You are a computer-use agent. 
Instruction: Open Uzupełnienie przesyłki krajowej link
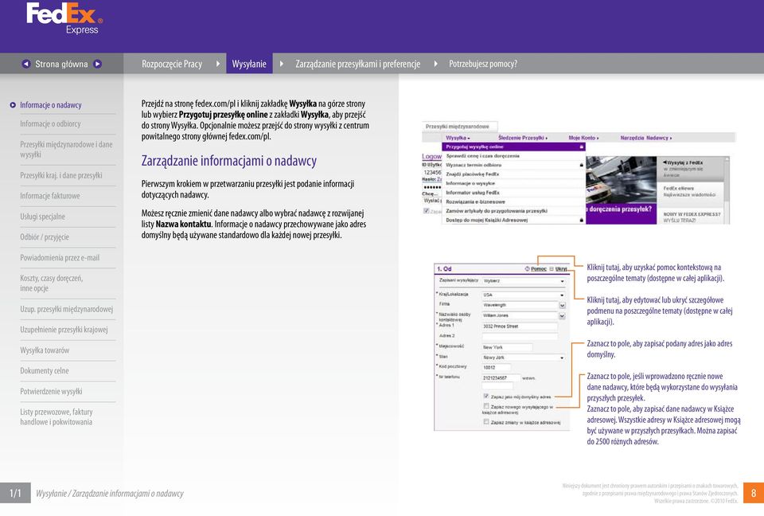[x=64, y=329]
